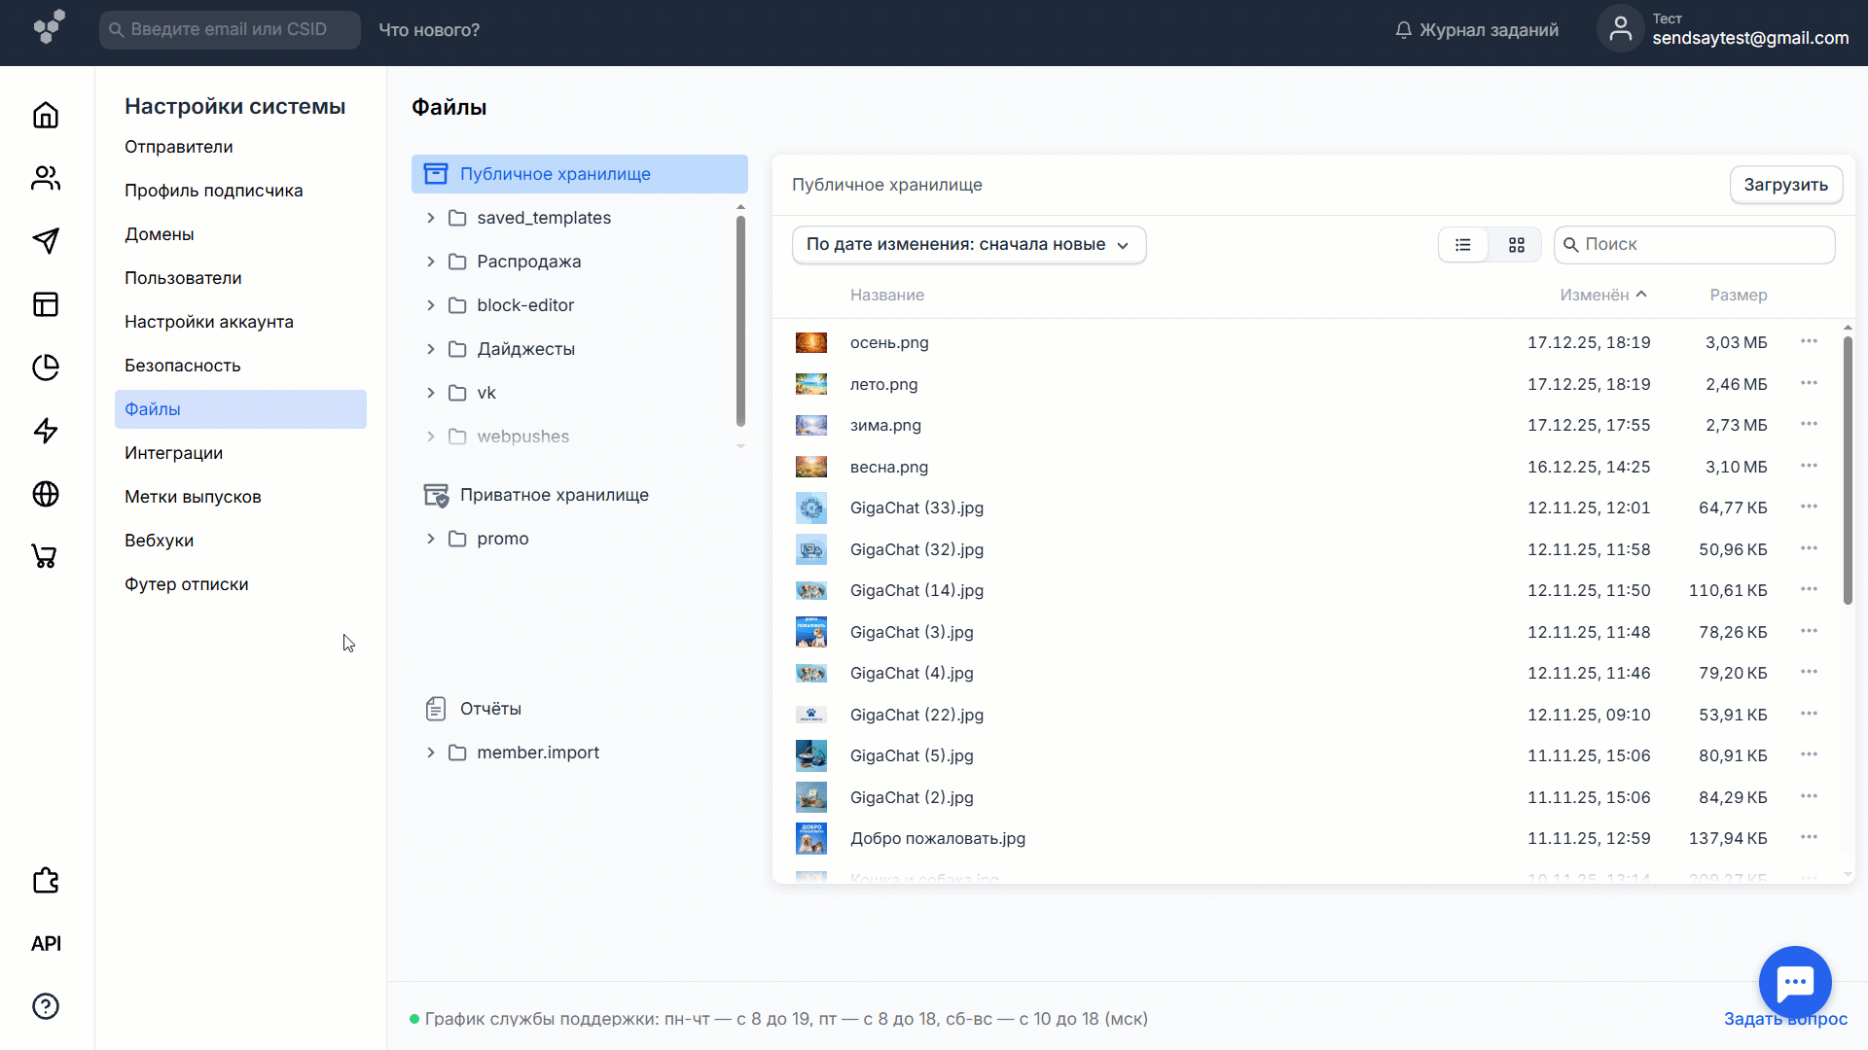Open the sort order dropdown
Viewport: 1868px width, 1050px height.
click(969, 245)
